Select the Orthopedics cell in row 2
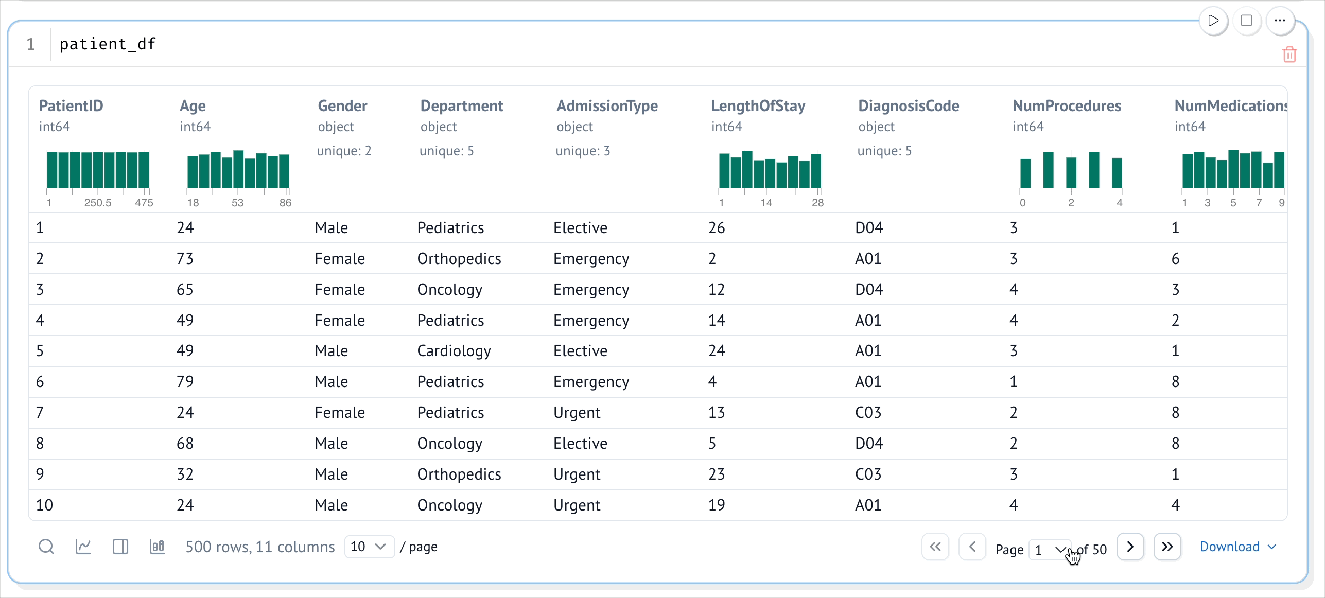Viewport: 1325px width, 598px height. click(459, 258)
